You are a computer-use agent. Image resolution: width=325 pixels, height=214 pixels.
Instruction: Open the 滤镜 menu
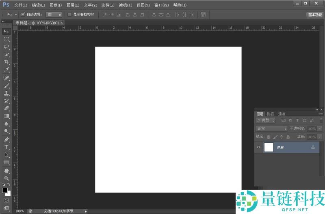126,5
